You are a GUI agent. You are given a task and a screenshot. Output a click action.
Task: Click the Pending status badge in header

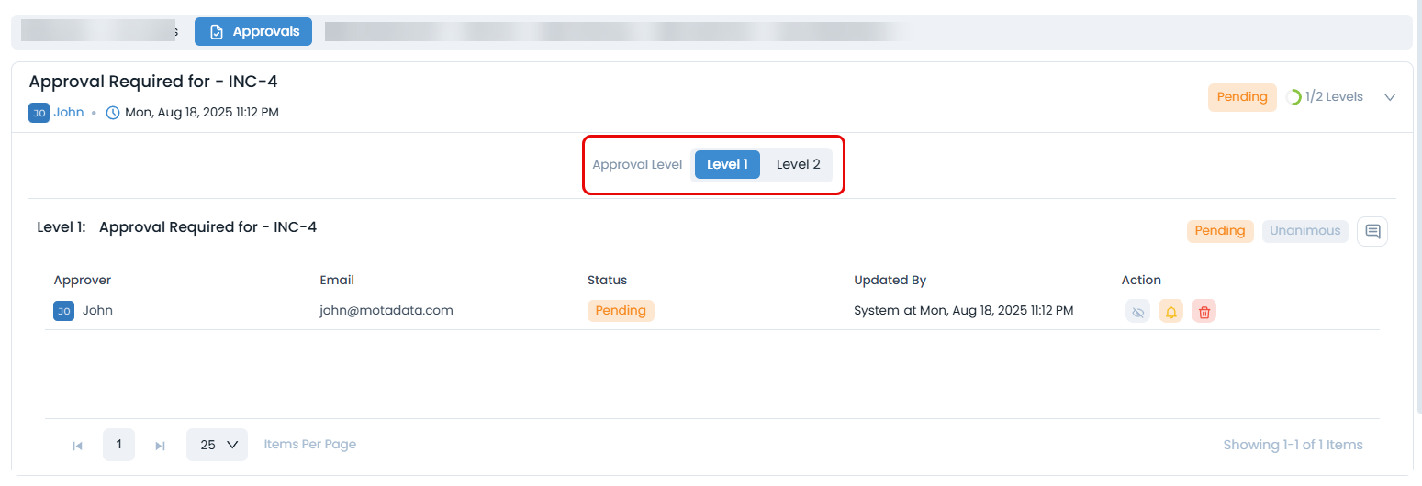coord(1241,97)
